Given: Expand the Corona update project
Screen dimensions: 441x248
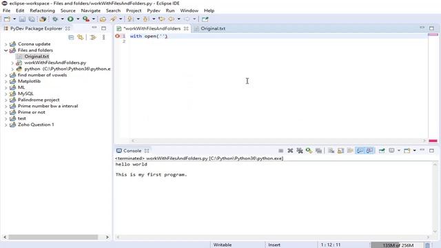Looking at the screenshot, I should 6,44.
